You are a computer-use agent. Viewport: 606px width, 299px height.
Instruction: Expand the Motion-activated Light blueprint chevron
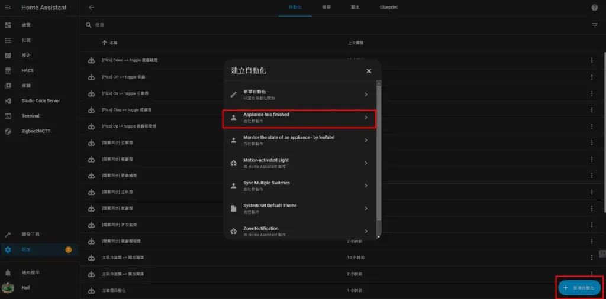coord(366,162)
